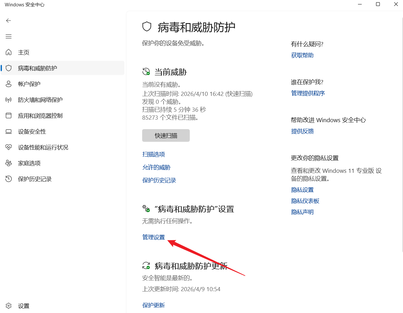Open 保护历史记录 in sidebar

pyautogui.click(x=63, y=179)
